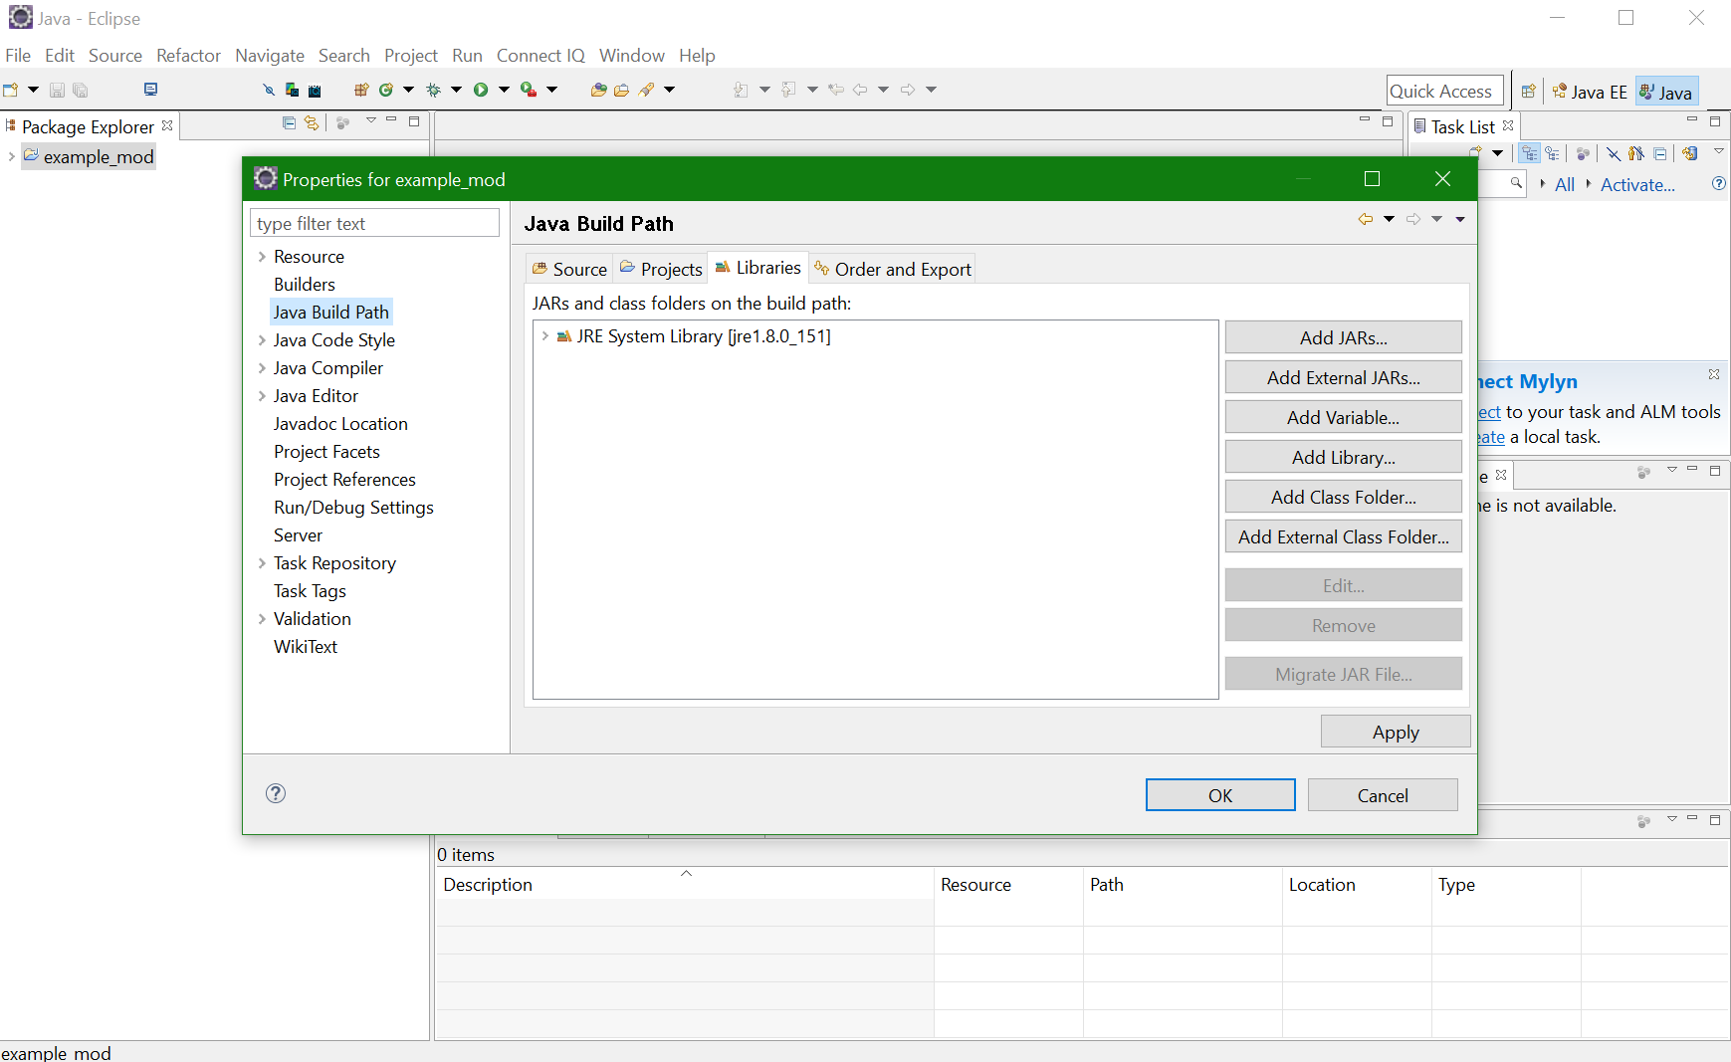
Task: Switch to the Order and Export tab
Action: coord(892,269)
